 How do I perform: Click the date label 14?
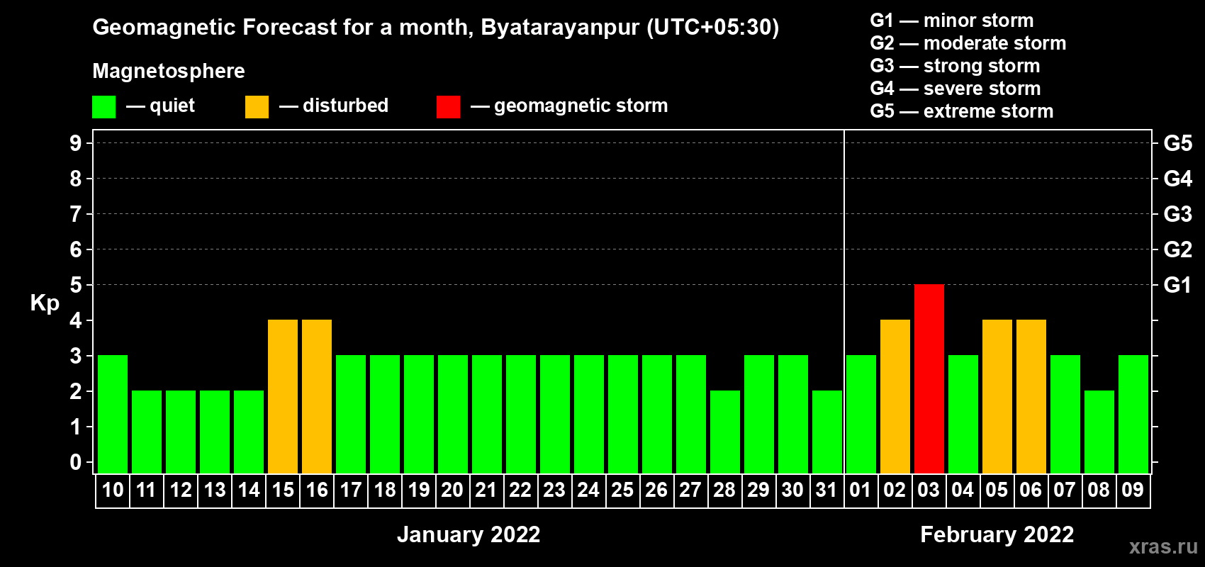pyautogui.click(x=249, y=490)
